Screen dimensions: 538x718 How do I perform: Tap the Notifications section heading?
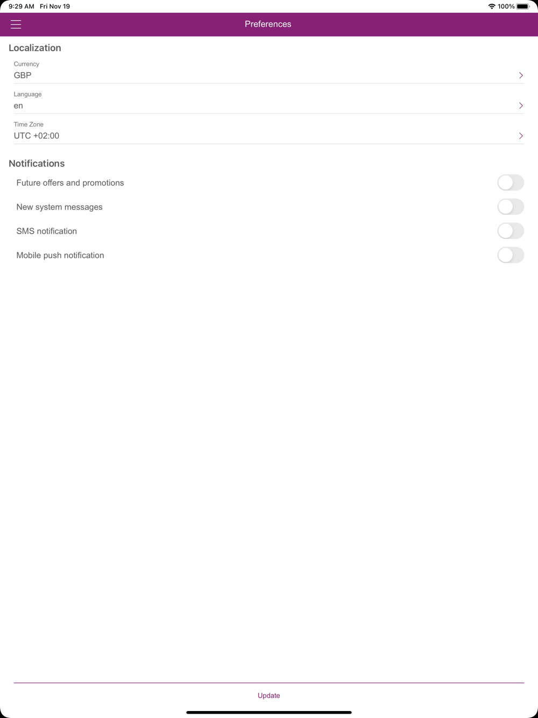coord(37,164)
